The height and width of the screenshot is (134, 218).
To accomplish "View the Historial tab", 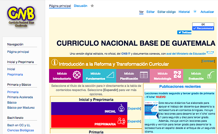I will tap(184, 12).
